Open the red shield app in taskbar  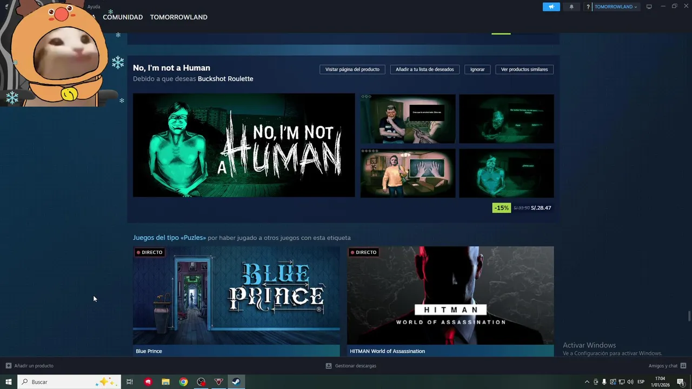pos(219,382)
